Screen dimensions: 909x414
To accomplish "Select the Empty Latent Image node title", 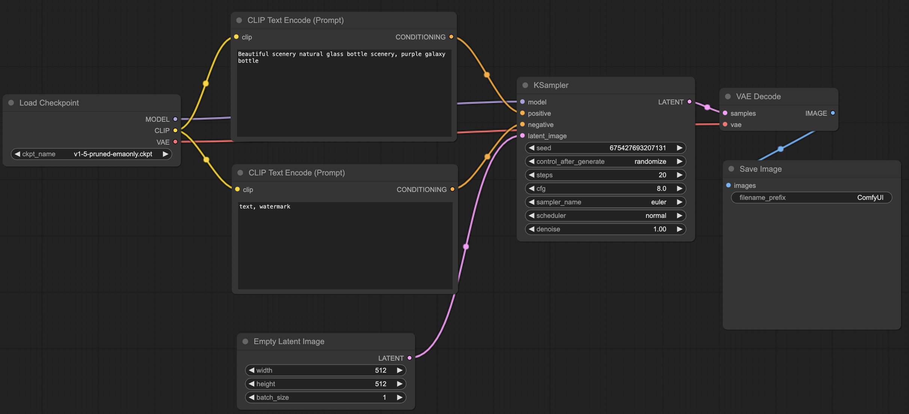I will coord(289,341).
